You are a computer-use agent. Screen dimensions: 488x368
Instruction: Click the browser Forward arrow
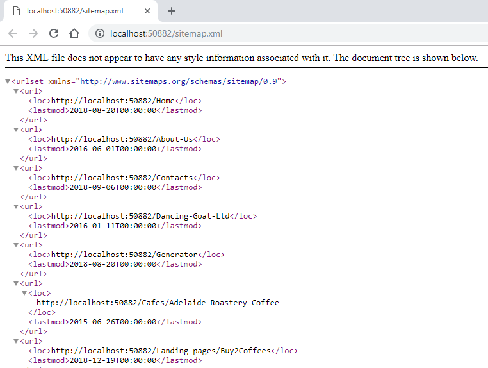click(33, 33)
